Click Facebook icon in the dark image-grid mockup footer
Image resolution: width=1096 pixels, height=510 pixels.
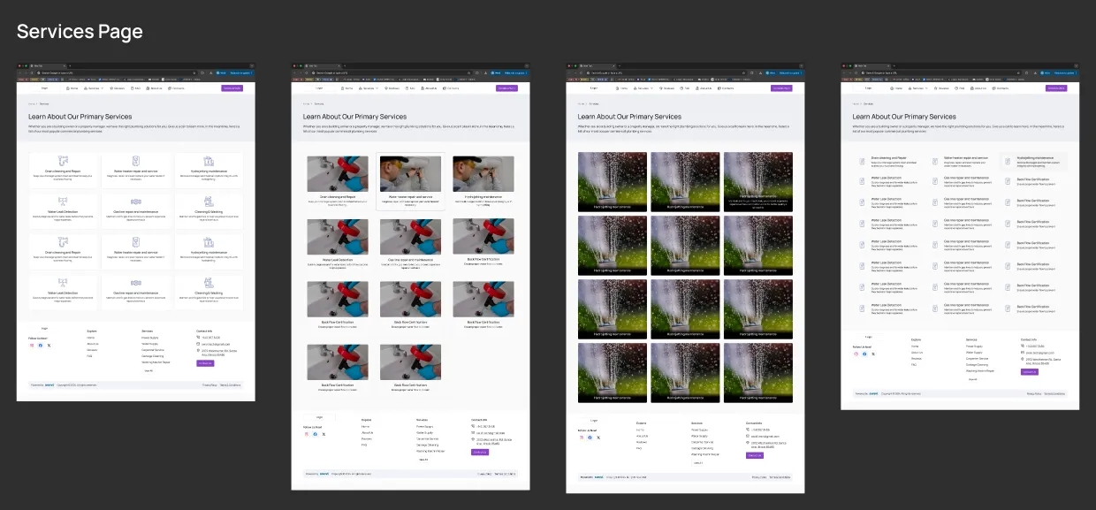pos(590,438)
